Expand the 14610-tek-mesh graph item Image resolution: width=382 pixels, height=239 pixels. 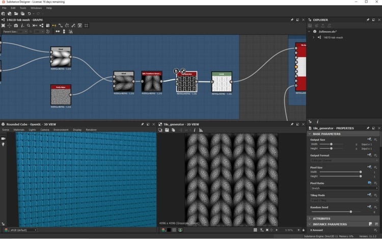(x=314, y=38)
